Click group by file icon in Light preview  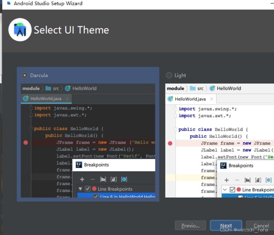point(258,180)
